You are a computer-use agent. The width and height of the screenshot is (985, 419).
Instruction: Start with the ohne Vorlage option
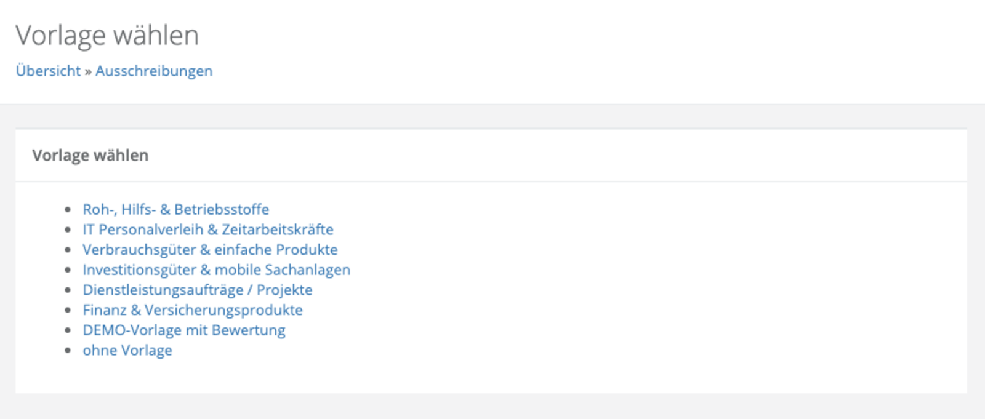[127, 350]
